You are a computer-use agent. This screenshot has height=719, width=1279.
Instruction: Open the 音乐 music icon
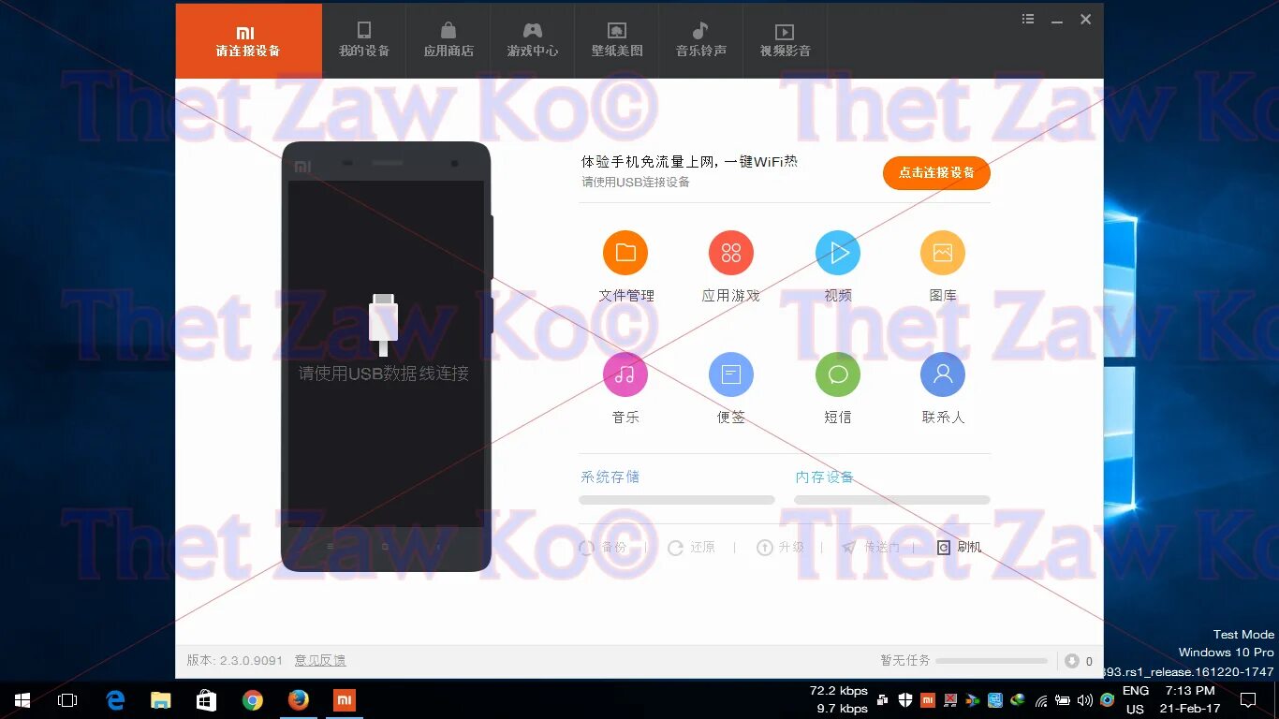click(x=625, y=374)
